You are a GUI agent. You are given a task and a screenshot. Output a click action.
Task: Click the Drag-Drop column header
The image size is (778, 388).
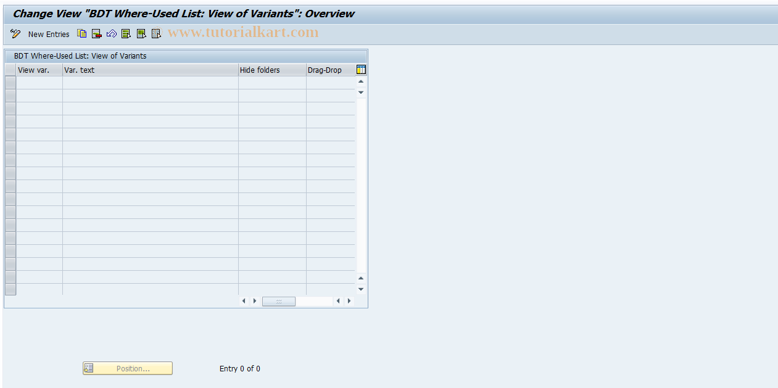tap(331, 70)
